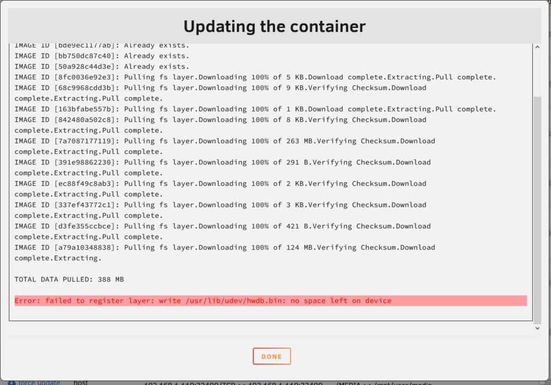Click image ID ec88f49c8ab3 log entry
The width and height of the screenshot is (551, 385).
click(220, 189)
